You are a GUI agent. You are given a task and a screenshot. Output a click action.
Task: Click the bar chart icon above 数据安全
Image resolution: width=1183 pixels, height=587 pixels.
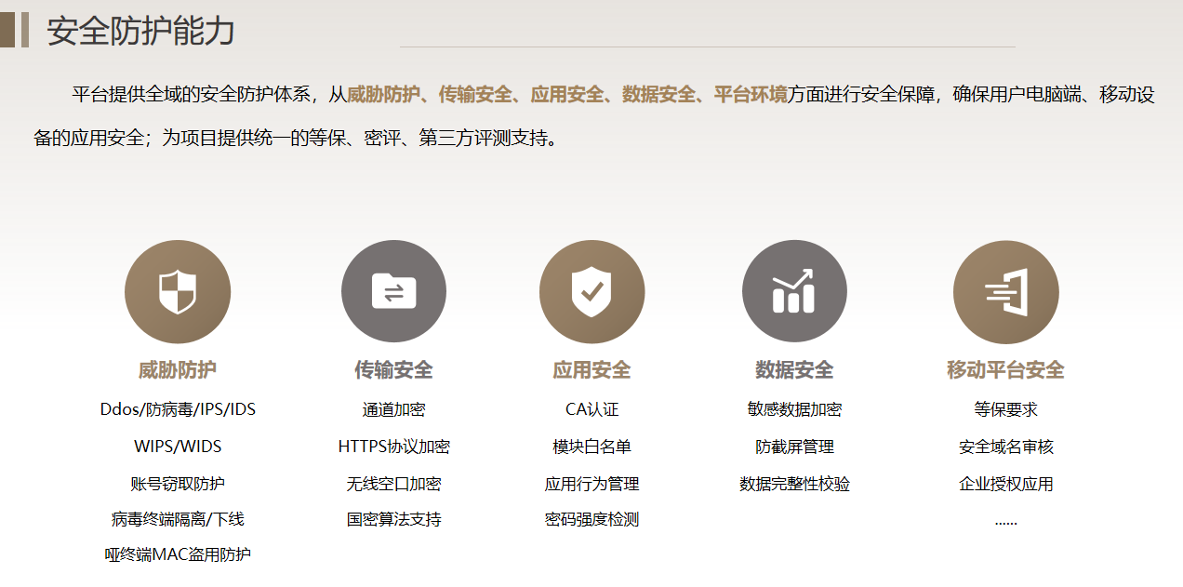(794, 291)
